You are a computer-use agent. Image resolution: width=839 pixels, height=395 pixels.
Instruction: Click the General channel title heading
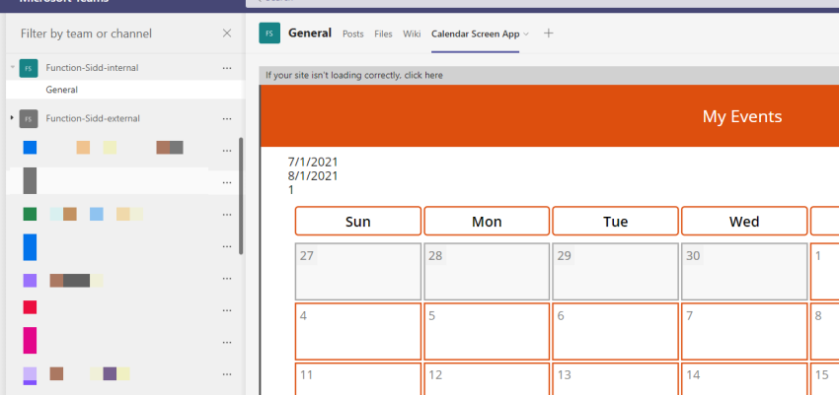pos(310,33)
